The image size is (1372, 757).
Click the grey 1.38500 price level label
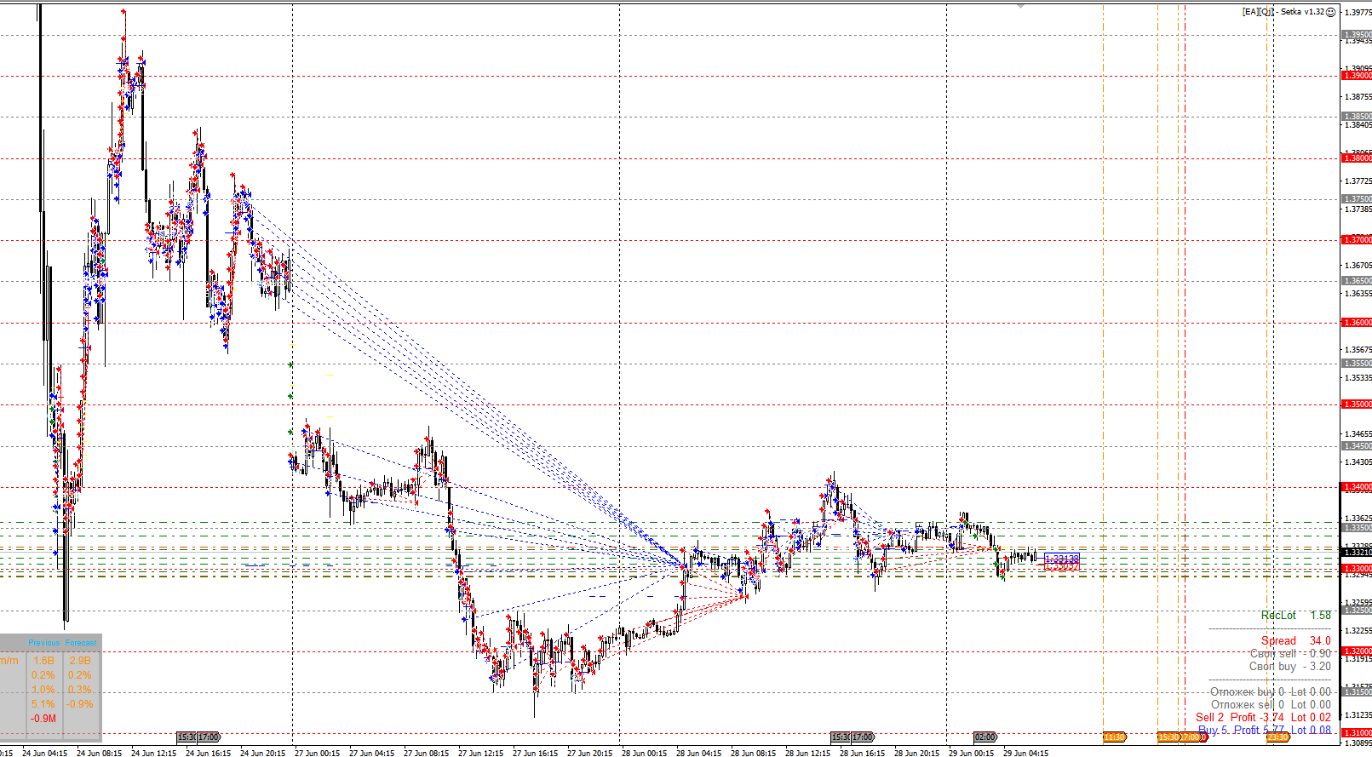tap(1358, 117)
